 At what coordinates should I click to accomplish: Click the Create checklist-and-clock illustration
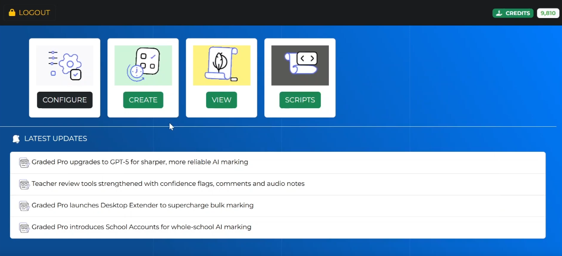143,65
